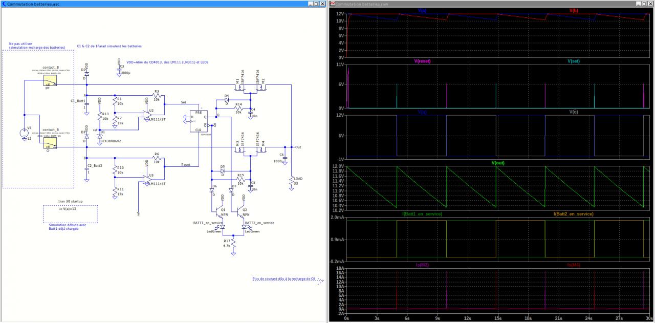Select the U2 LM111 comparator symbol
This screenshot has width=655, height=323.
(x=147, y=115)
